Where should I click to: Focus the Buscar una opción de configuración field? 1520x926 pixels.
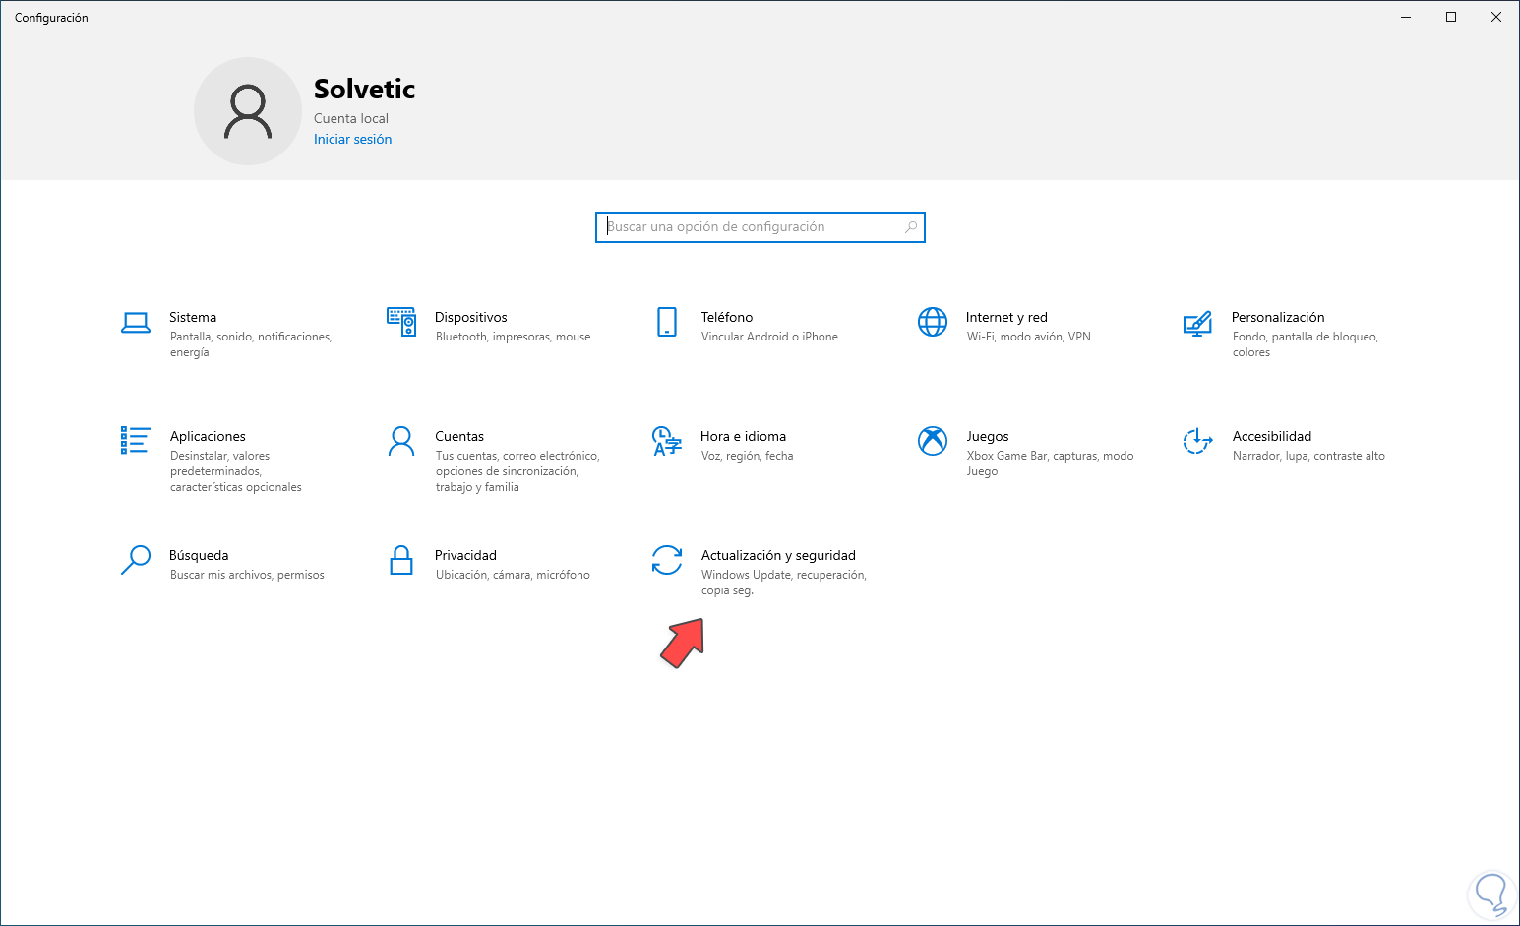pos(753,227)
